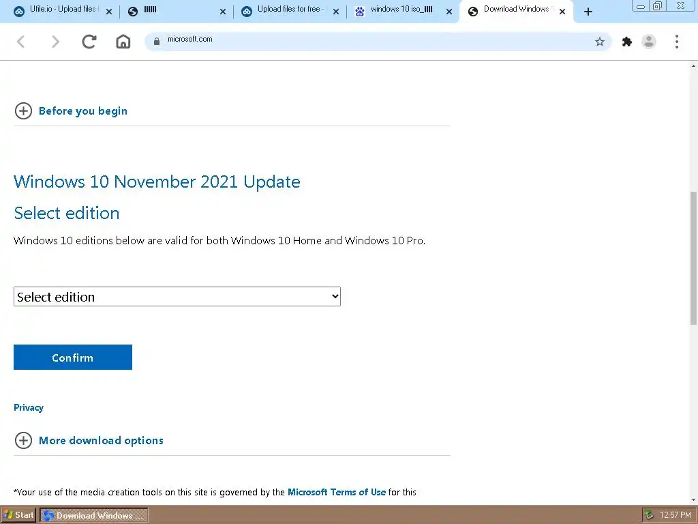
Task: Restore down the browser window
Action: click(x=658, y=5)
